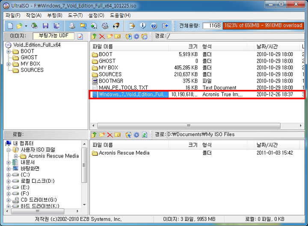Click the Open CD/DVD toolbar icon
308x226 pixels.
(34, 26)
